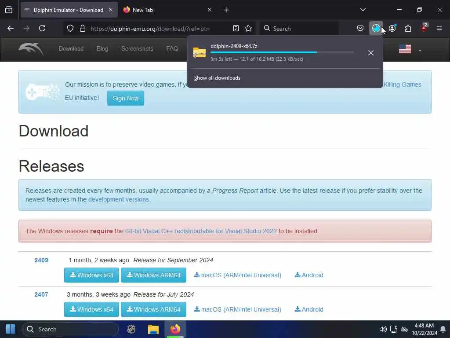This screenshot has width=450, height=338.
Task: Download 2407 Android build
Action: click(x=309, y=309)
